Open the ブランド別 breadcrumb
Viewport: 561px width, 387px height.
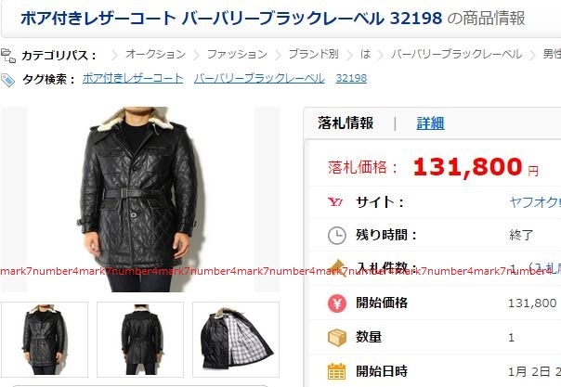[x=313, y=55]
